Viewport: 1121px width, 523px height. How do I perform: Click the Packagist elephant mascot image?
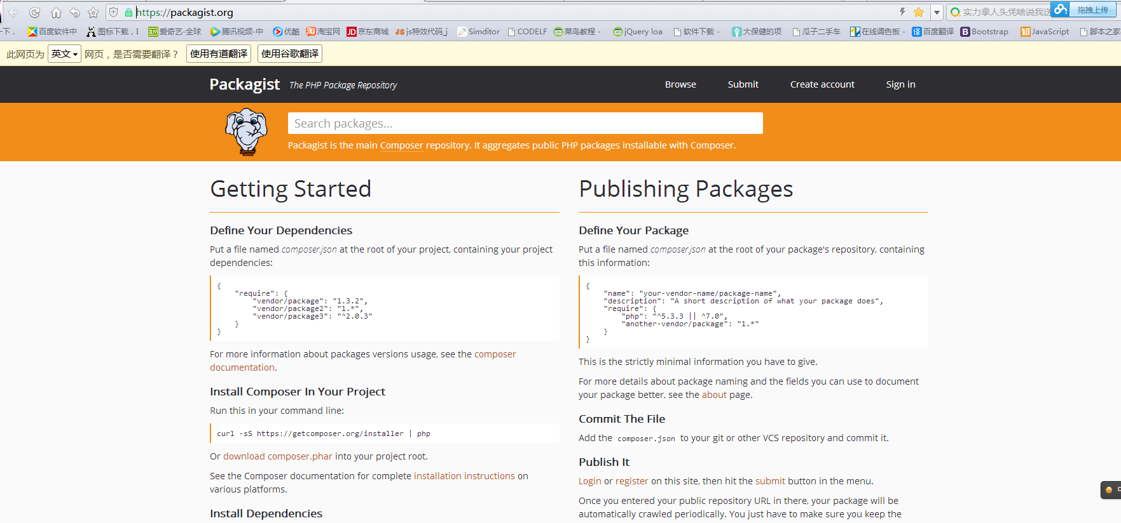tap(247, 131)
